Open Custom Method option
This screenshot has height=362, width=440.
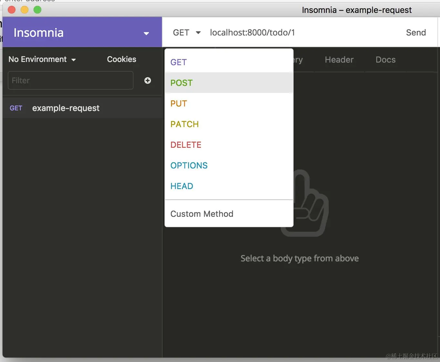click(x=229, y=214)
